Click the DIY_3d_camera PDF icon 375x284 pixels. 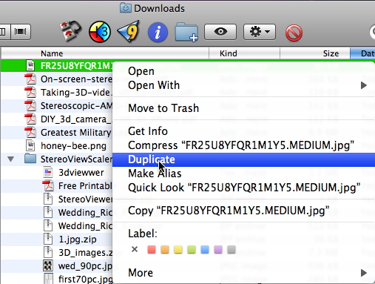[x=30, y=119]
